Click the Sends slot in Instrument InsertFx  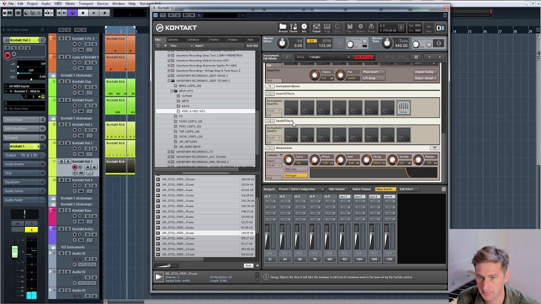[403, 108]
